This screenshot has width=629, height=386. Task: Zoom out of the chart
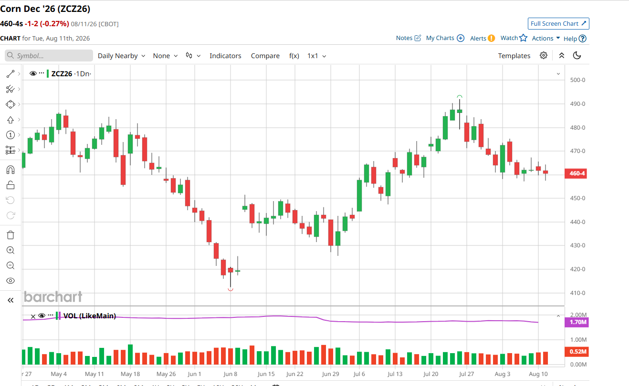tap(10, 265)
